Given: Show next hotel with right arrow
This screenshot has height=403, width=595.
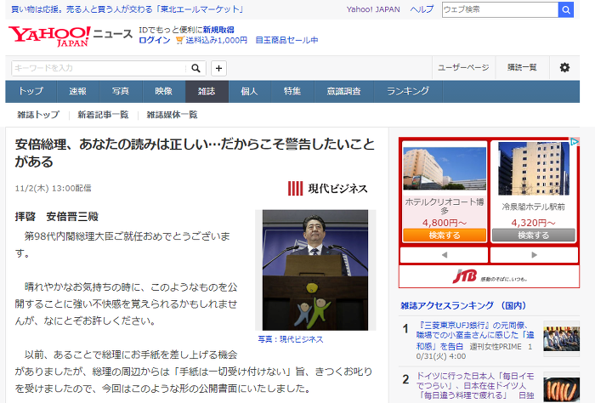Looking at the screenshot, I should point(534,255).
